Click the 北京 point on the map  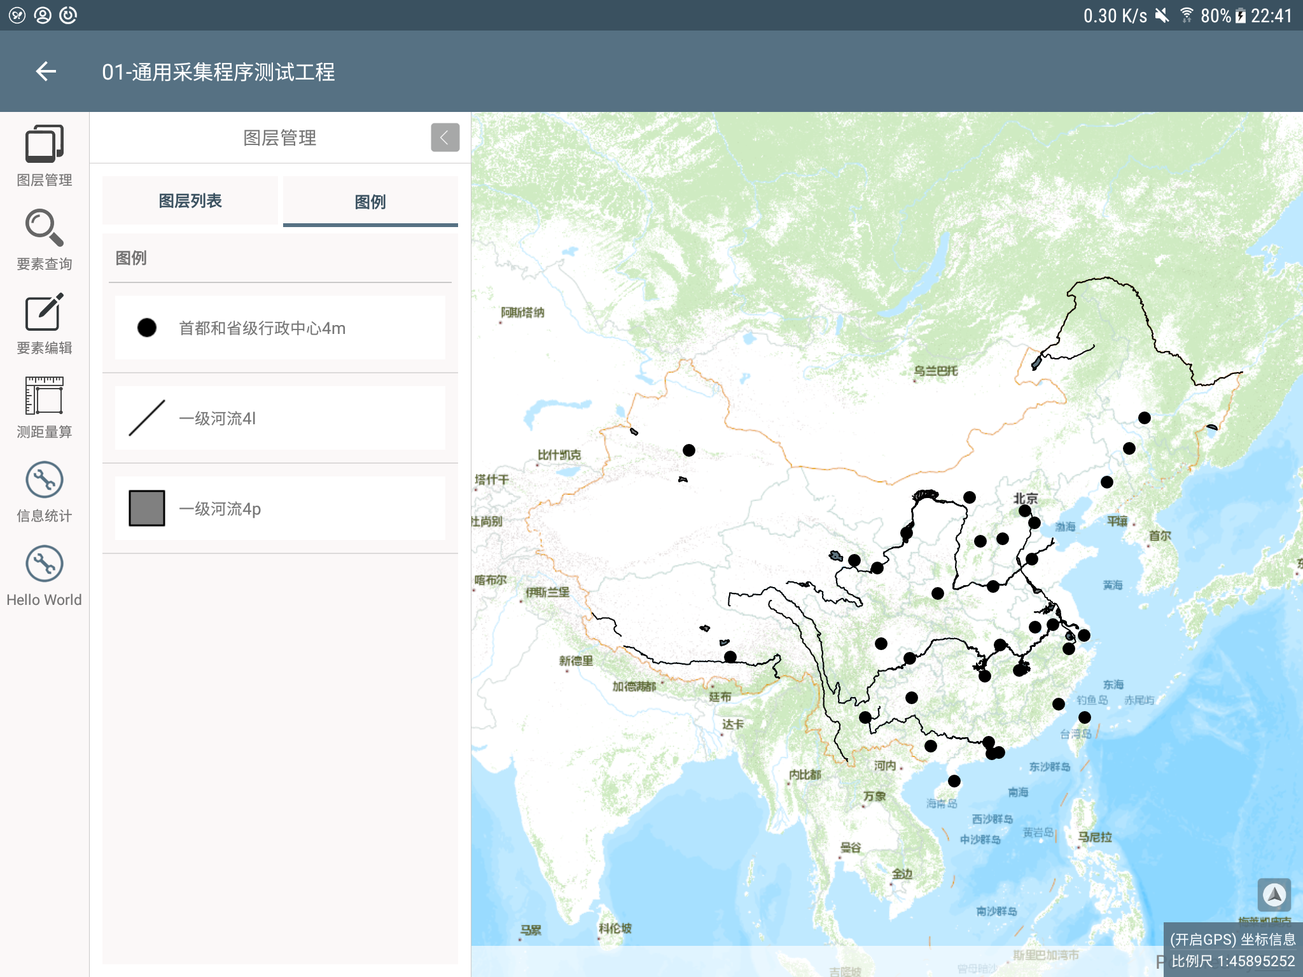pos(1024,510)
